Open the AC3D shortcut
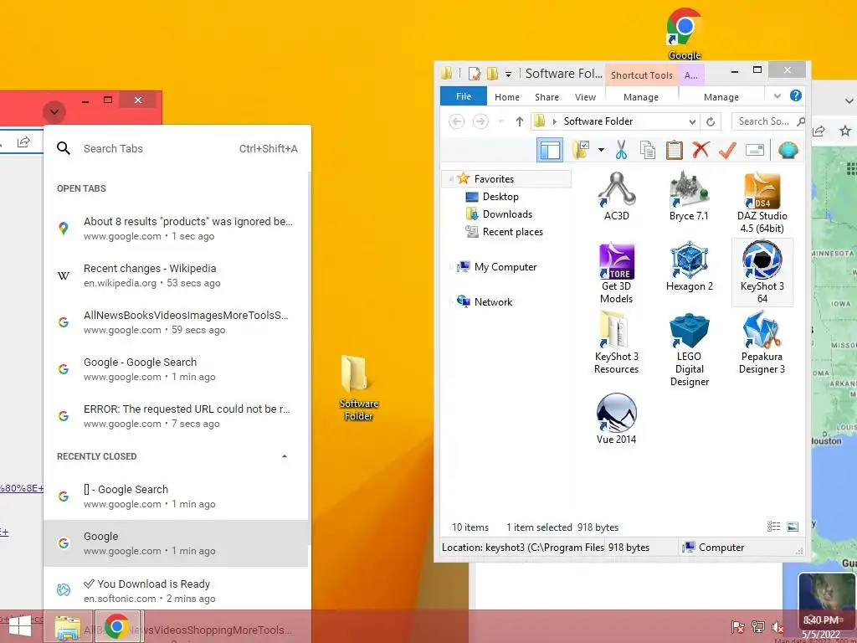 [x=617, y=196]
